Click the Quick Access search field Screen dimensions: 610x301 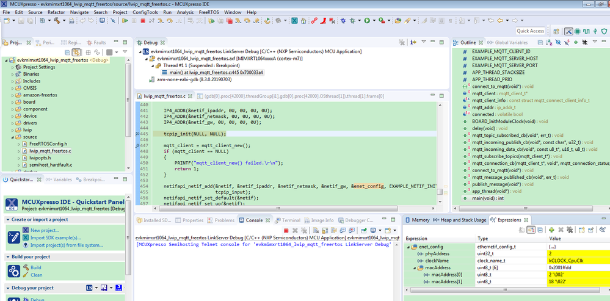point(530,31)
